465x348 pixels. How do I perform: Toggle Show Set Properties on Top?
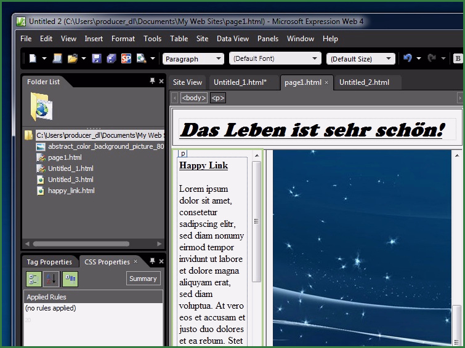pyautogui.click(x=70, y=279)
